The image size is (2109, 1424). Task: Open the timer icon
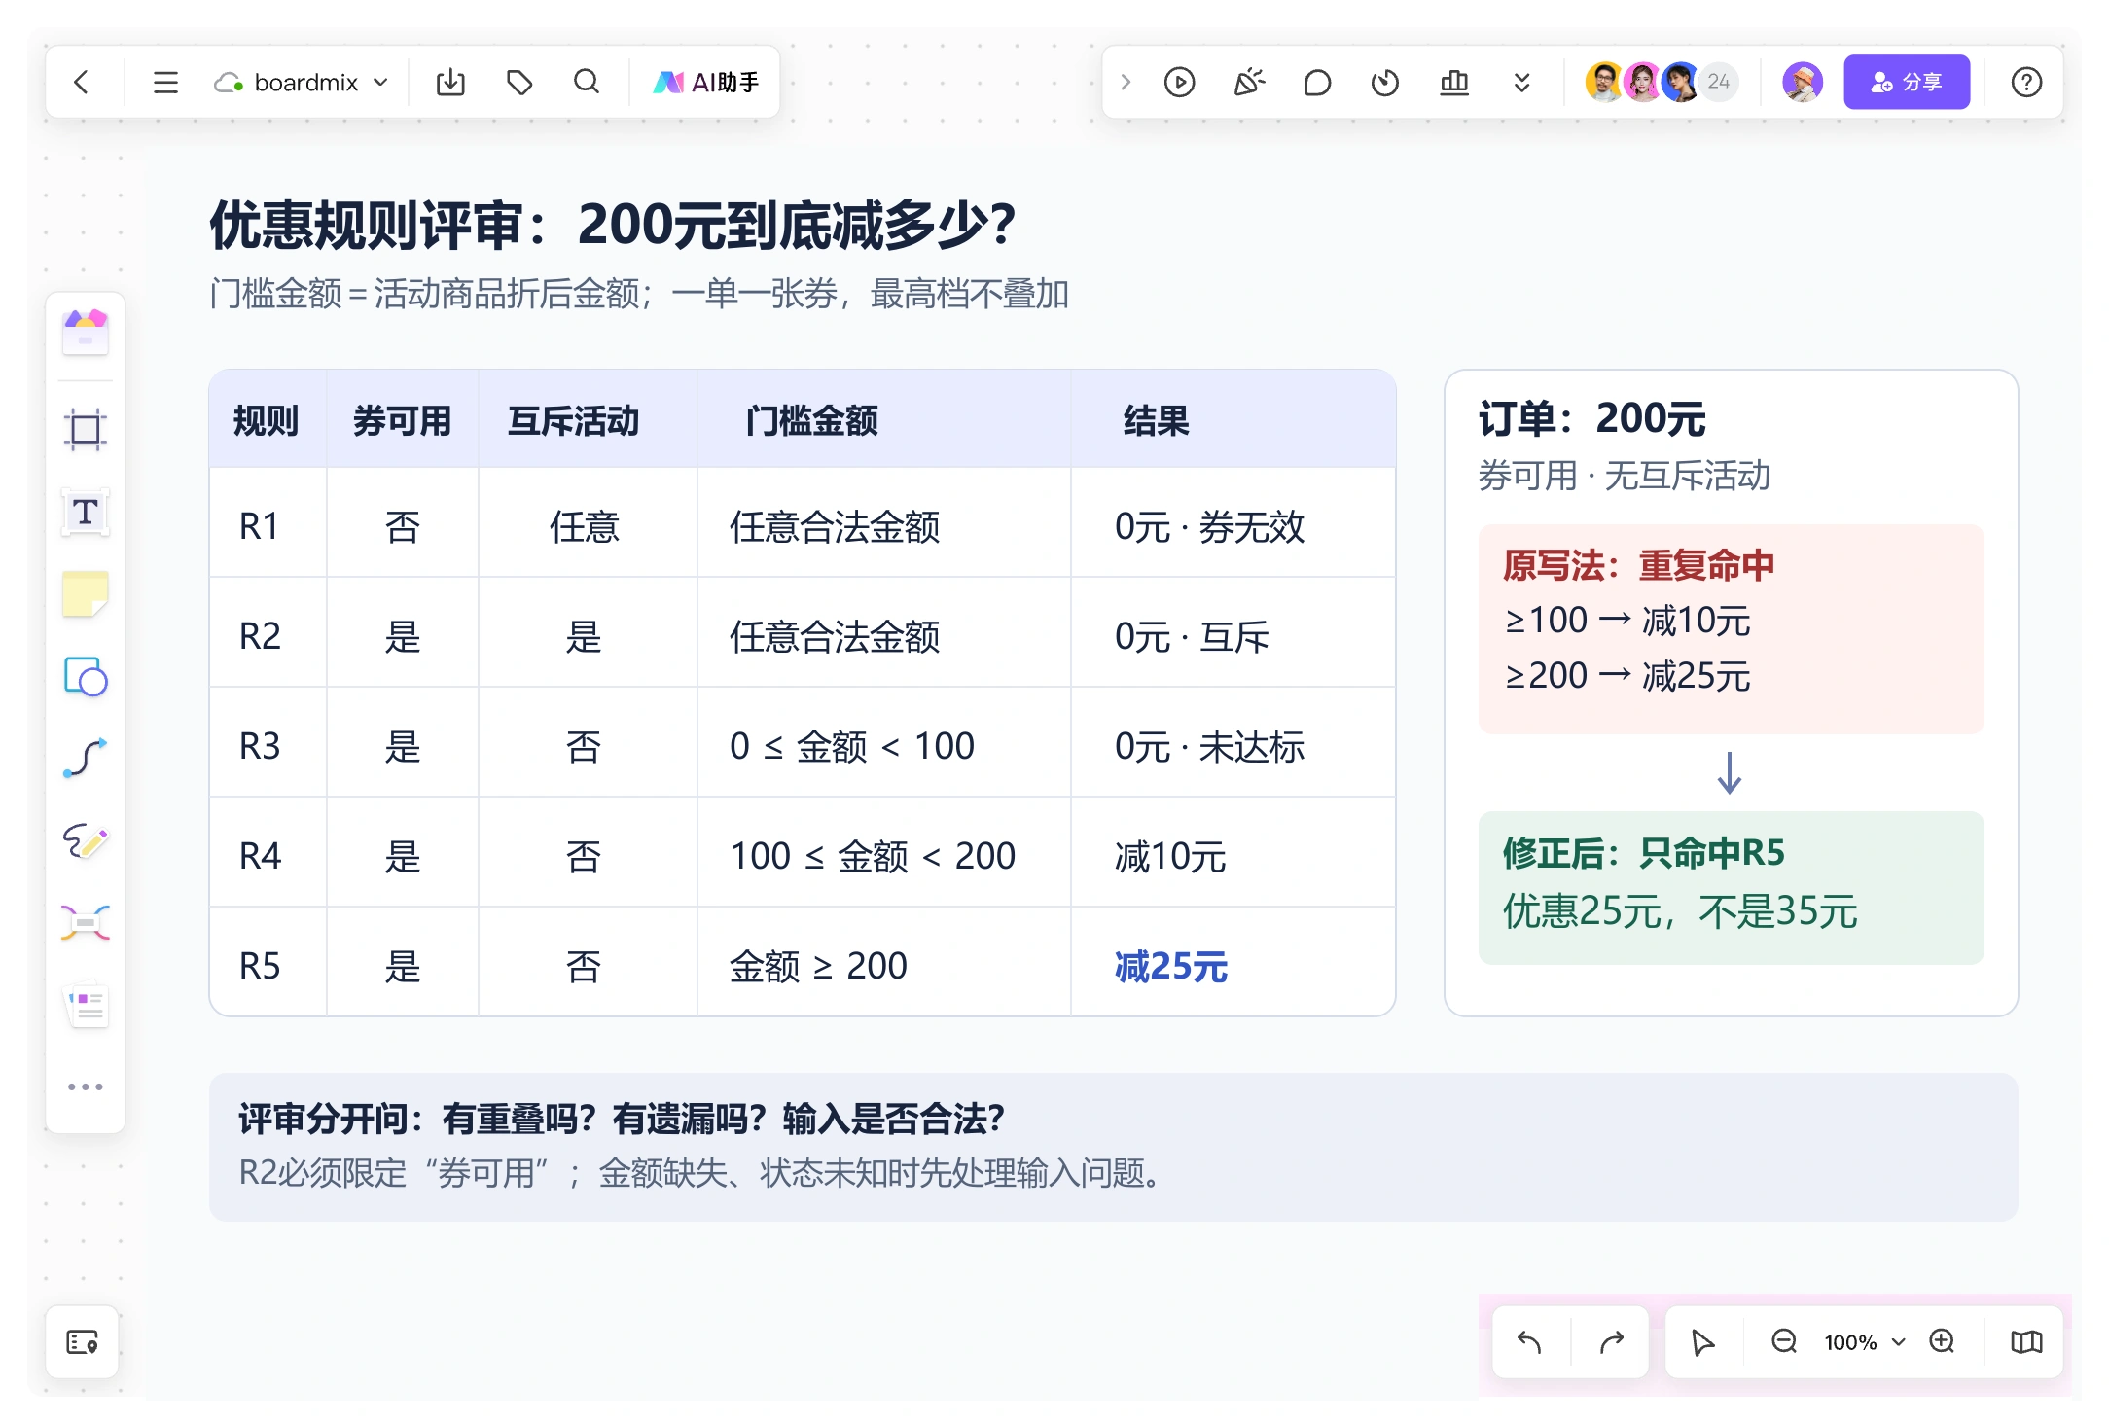click(x=1385, y=82)
